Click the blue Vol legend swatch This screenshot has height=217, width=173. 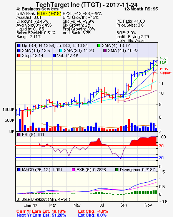pyautogui.click(x=54, y=56)
